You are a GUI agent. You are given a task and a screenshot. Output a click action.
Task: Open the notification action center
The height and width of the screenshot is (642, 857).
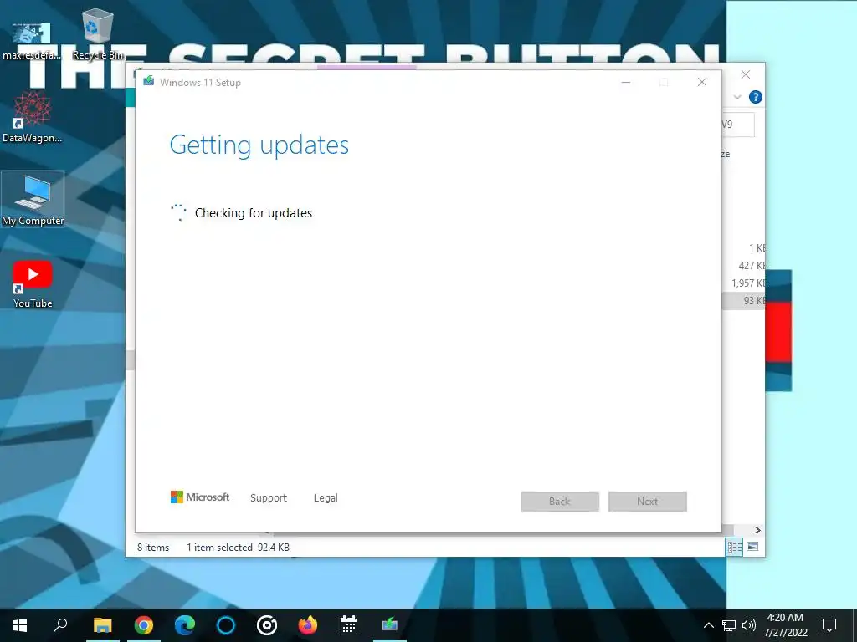(829, 625)
